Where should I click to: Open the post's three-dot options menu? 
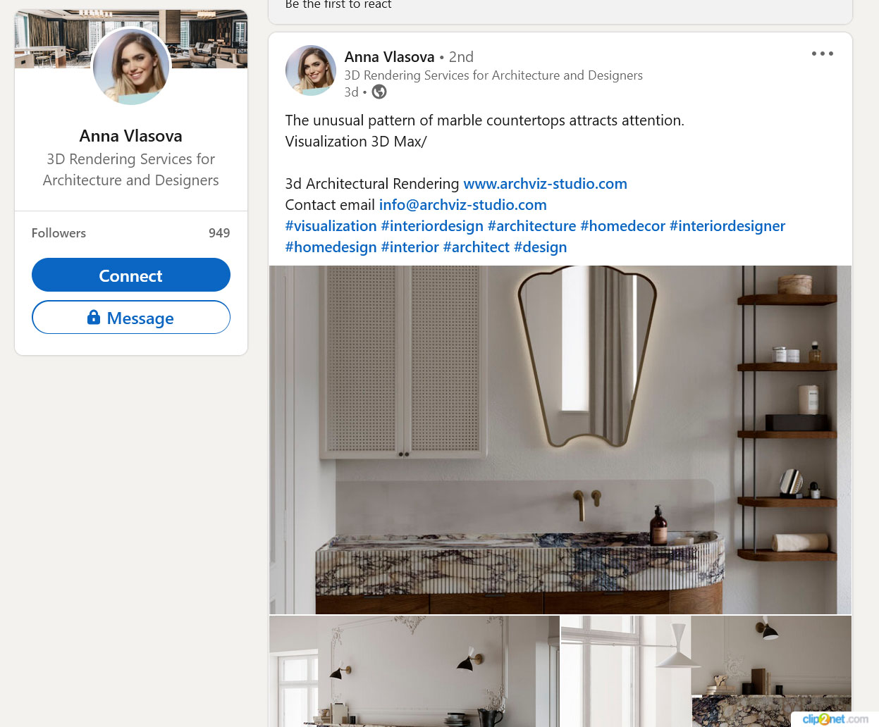[822, 54]
